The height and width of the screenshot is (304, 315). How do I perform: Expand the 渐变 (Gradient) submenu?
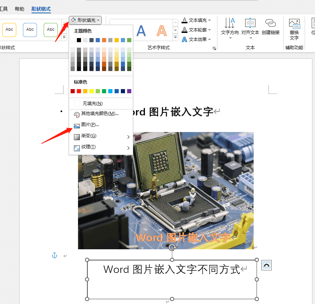[x=89, y=136]
